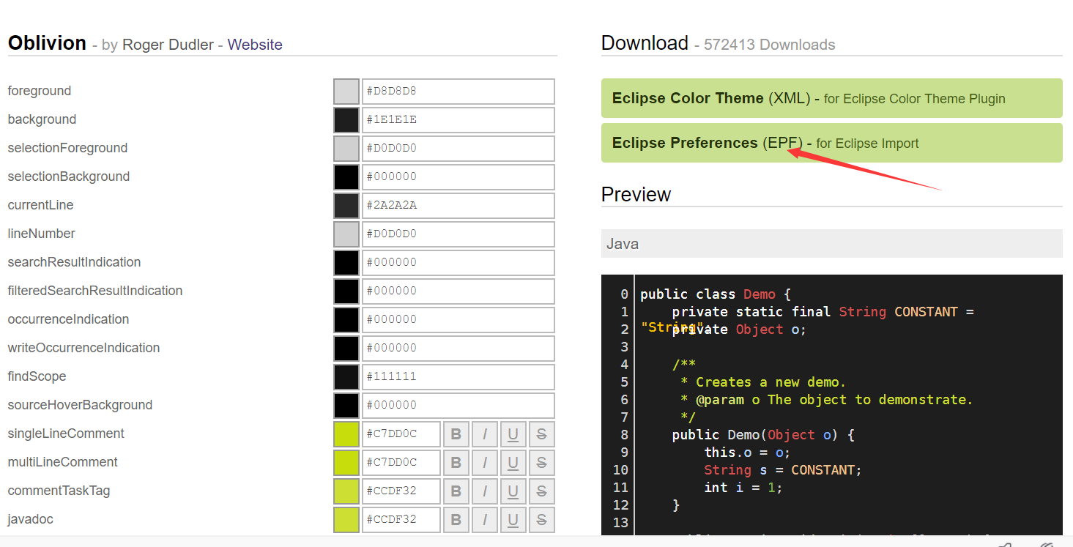Open the selectionForeground color swatch
The height and width of the screenshot is (547, 1073).
[x=346, y=149]
